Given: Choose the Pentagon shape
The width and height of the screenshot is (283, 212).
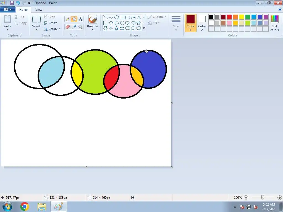Looking at the screenshot, I should point(117,23).
